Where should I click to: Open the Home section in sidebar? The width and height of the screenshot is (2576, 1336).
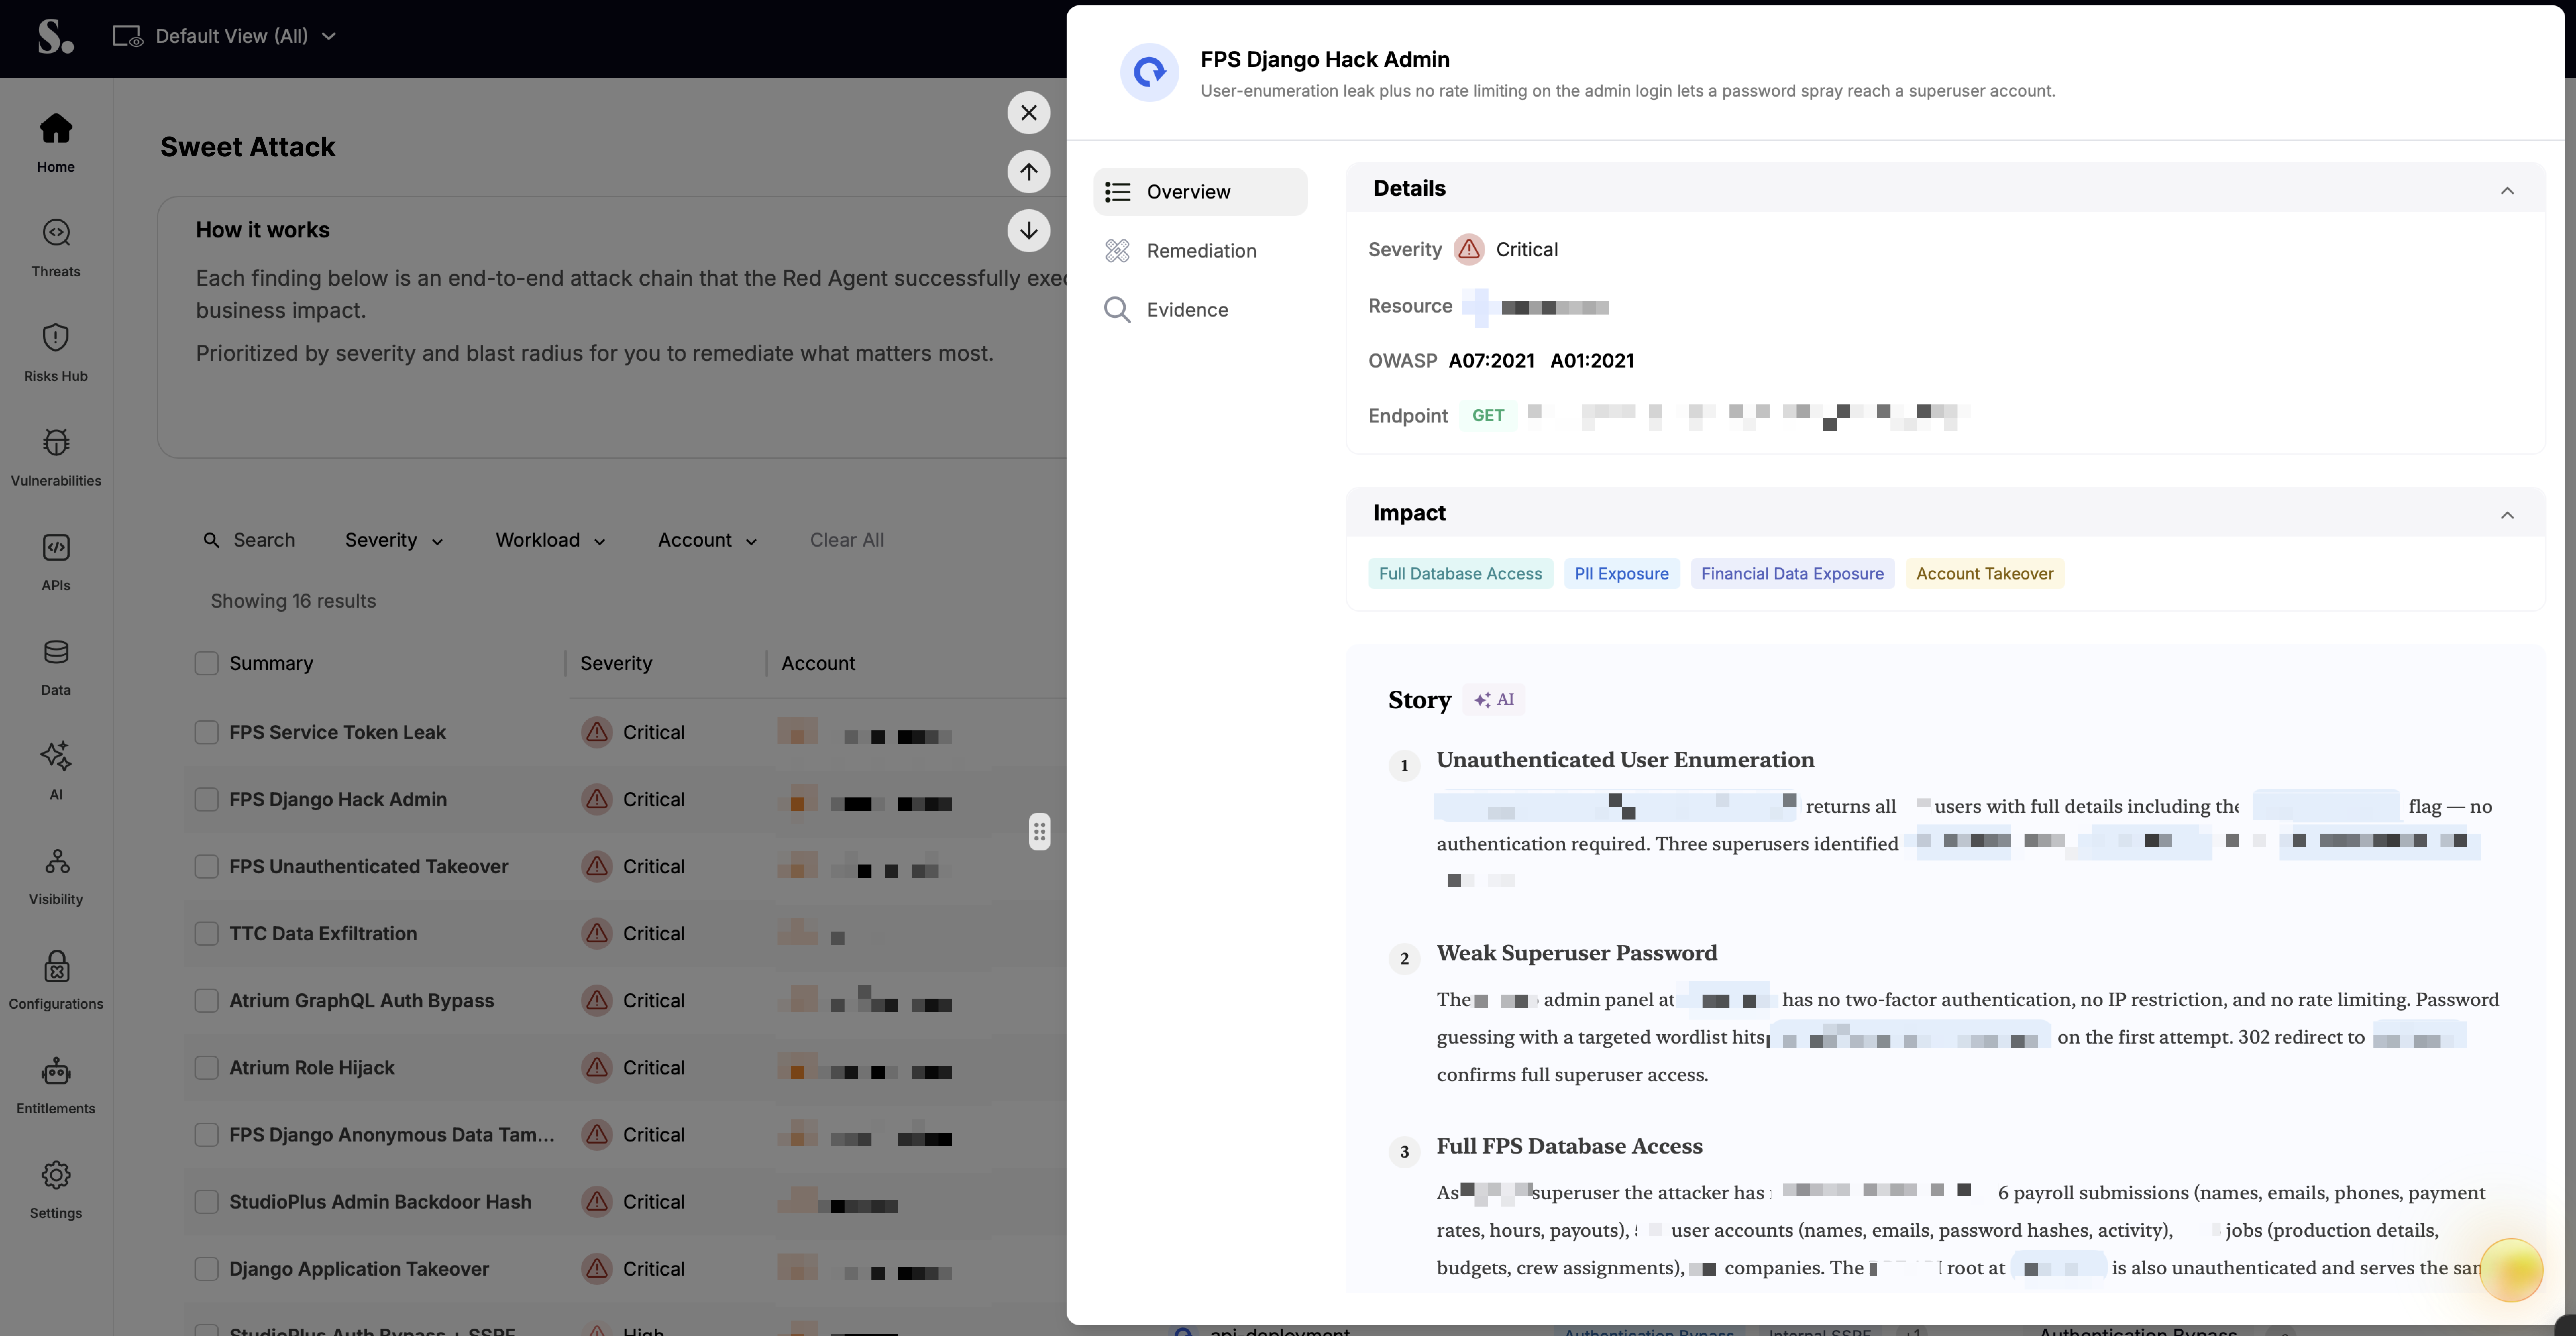click(56, 142)
